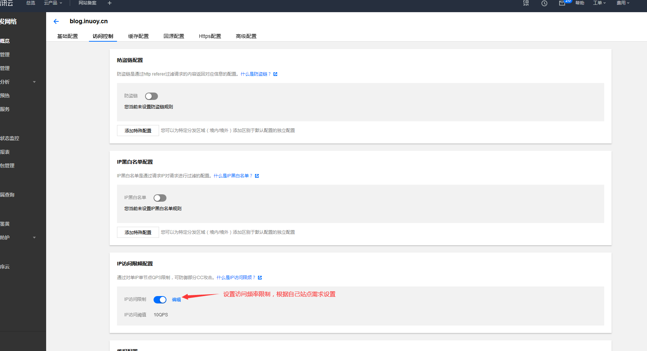Open the 什么是防盗链？ help link
The width and height of the screenshot is (647, 351).
click(x=256, y=74)
